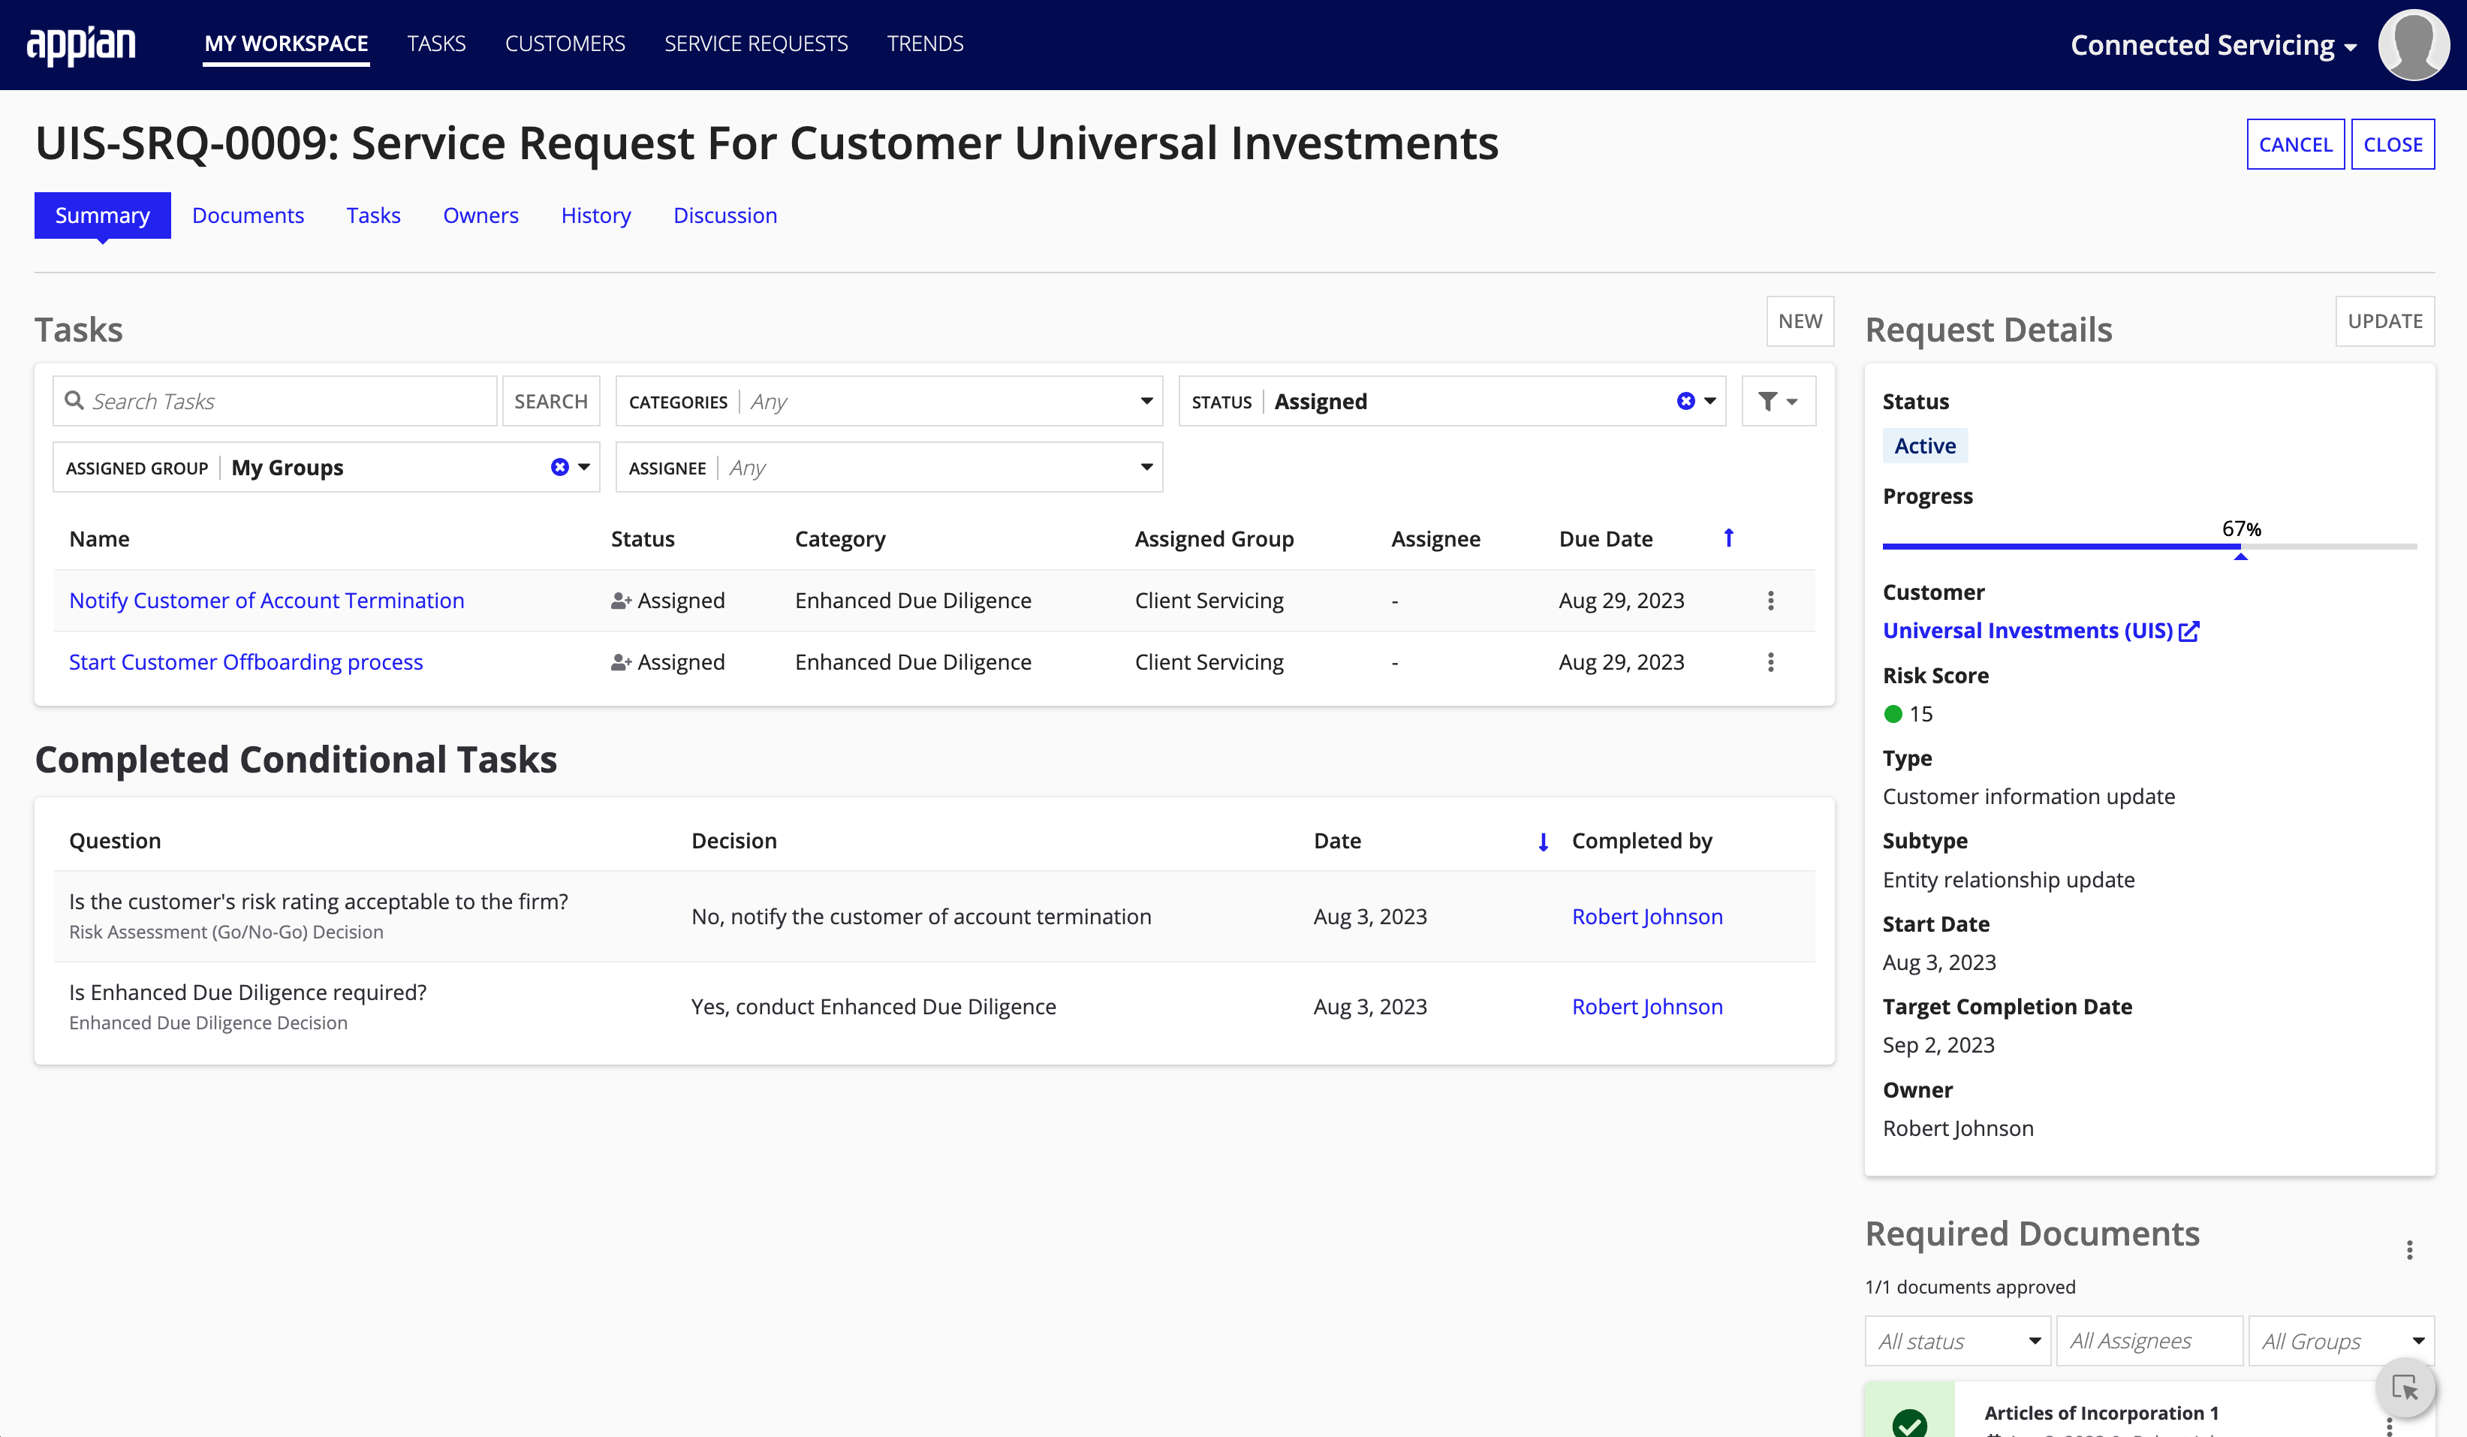The image size is (2467, 1437).
Task: Click the 'Sep 2, 2023' target date
Action: pyautogui.click(x=1938, y=1045)
